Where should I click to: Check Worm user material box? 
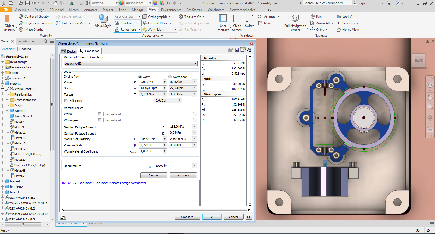100,114
